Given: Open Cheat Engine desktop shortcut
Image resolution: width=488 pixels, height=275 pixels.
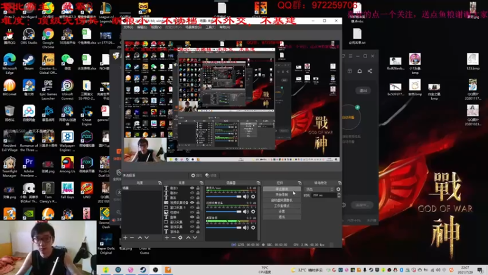Looking at the screenshot, I should coord(87,116).
